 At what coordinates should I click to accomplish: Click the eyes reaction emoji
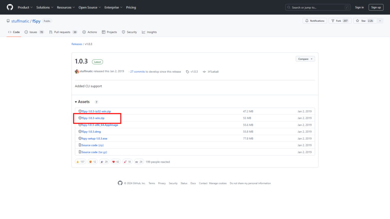pos(137,162)
